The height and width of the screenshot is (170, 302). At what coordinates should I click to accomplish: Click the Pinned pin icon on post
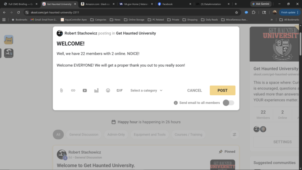click(x=221, y=152)
